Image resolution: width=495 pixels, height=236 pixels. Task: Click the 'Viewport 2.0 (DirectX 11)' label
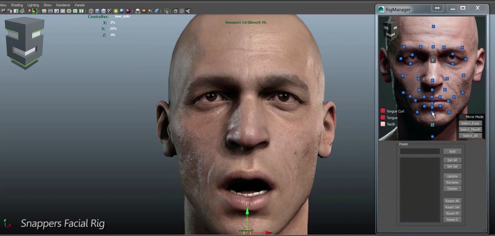(246, 22)
